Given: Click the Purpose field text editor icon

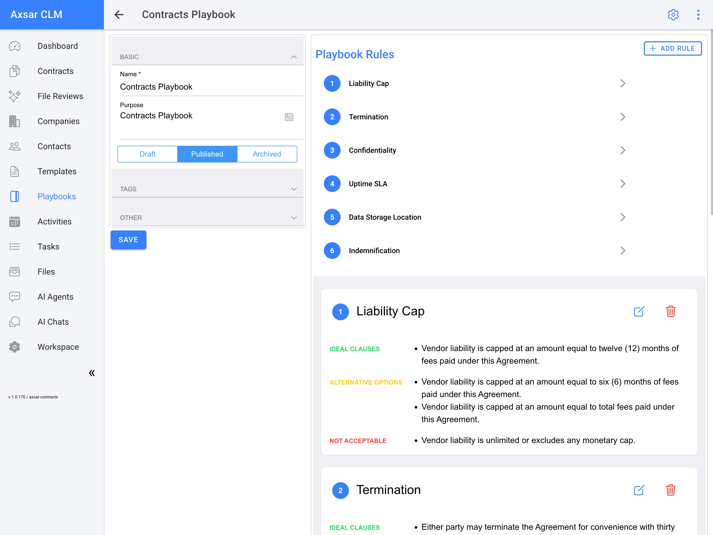Looking at the screenshot, I should click(289, 117).
